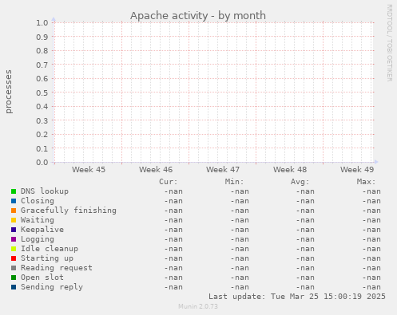Click the Sending reply navy swatch
This screenshot has height=315, width=397.
(x=14, y=287)
